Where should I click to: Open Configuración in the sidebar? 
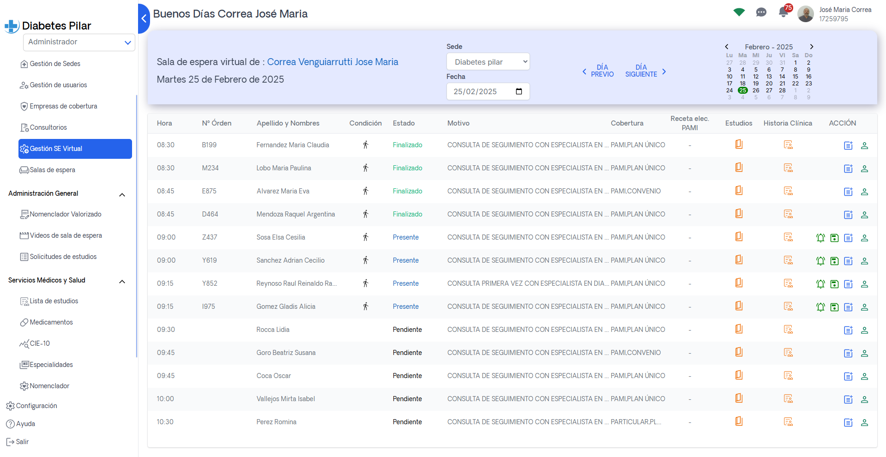tap(31, 406)
